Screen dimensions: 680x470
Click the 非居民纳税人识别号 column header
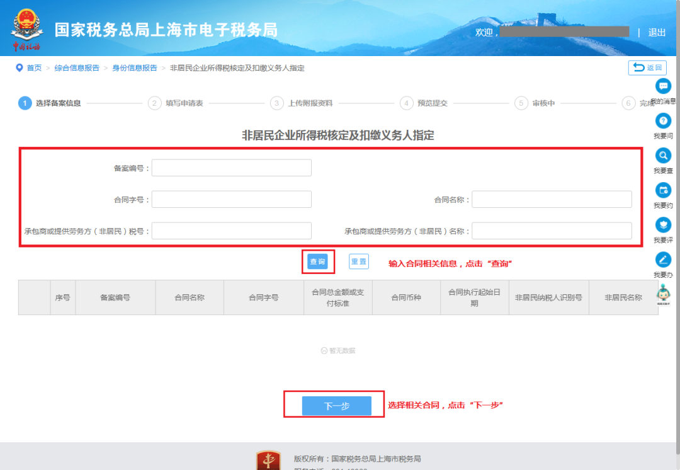(548, 298)
